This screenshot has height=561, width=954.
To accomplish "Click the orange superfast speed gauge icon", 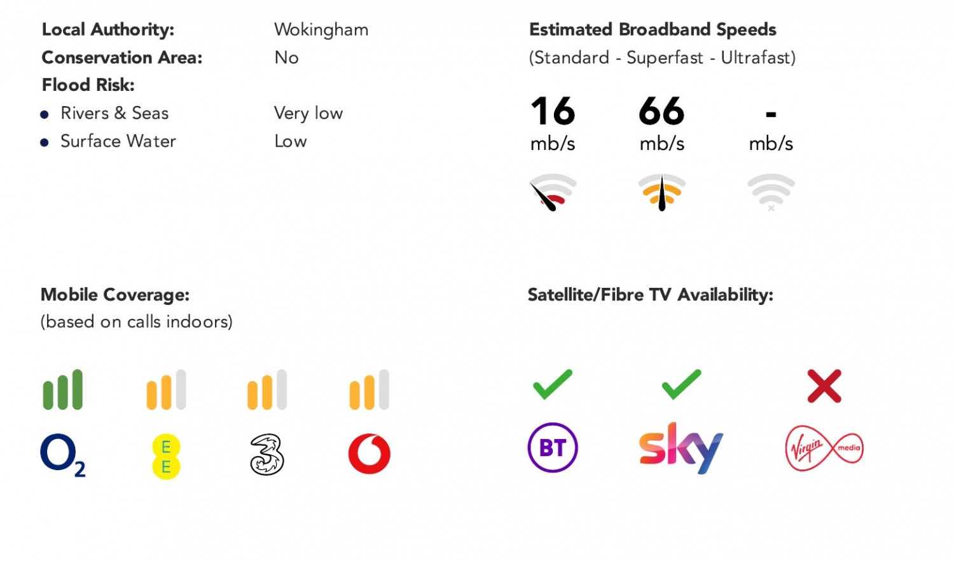I will click(x=662, y=192).
